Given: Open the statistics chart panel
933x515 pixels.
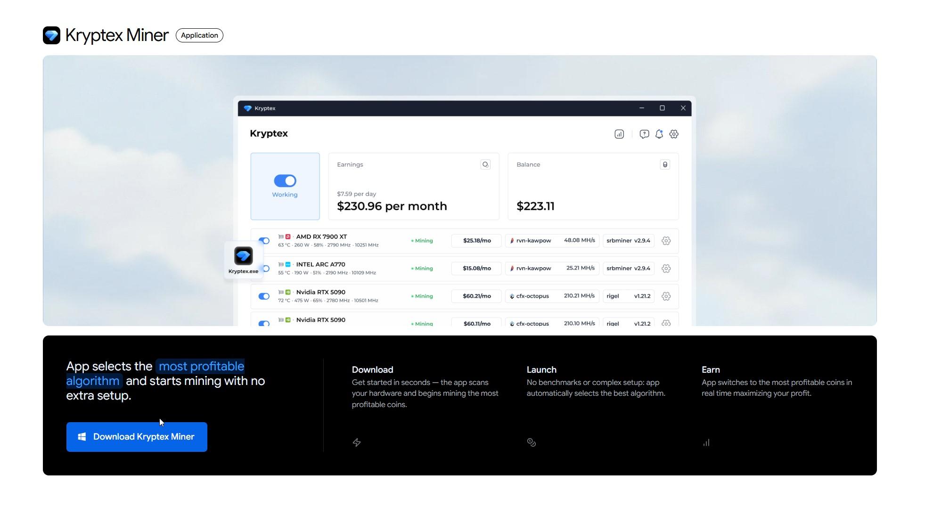Looking at the screenshot, I should [619, 134].
